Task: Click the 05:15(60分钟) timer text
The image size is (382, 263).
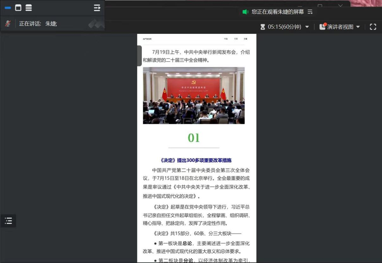Action: tap(285, 27)
